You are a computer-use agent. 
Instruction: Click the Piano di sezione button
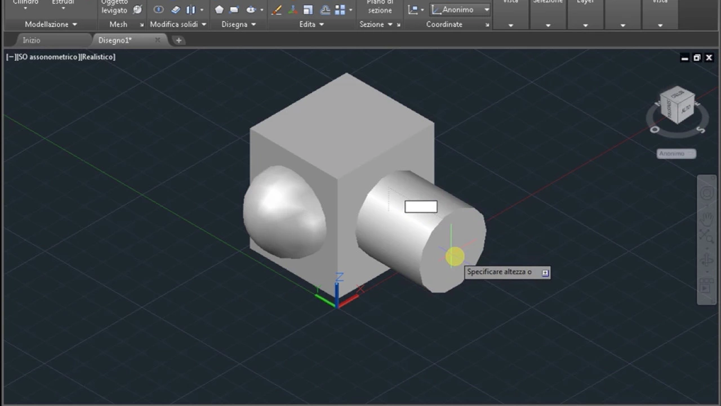click(x=380, y=7)
